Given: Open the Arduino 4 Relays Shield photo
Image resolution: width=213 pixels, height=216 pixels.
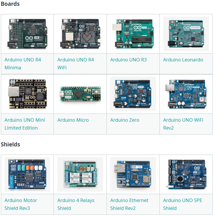Looking at the screenshot, I should (x=80, y=174).
